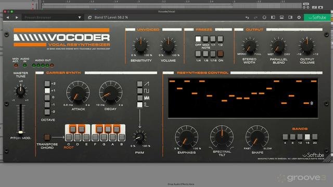Load the previous preset with the left arrow
Image resolution: width=333 pixels, height=187 pixels.
click(x=8, y=17)
